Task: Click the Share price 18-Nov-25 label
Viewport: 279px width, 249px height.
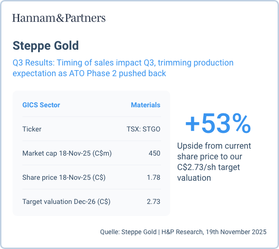Action: [62, 177]
